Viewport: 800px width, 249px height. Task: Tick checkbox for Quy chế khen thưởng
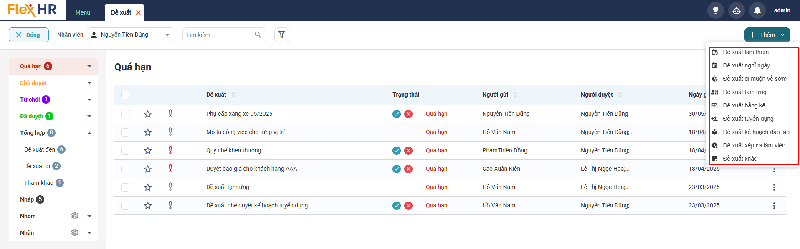[x=125, y=150]
